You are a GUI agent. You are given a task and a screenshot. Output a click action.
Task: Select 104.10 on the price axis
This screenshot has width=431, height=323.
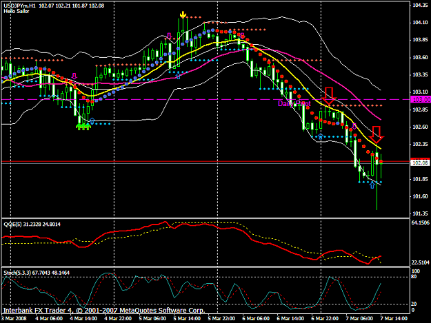[x=420, y=23]
